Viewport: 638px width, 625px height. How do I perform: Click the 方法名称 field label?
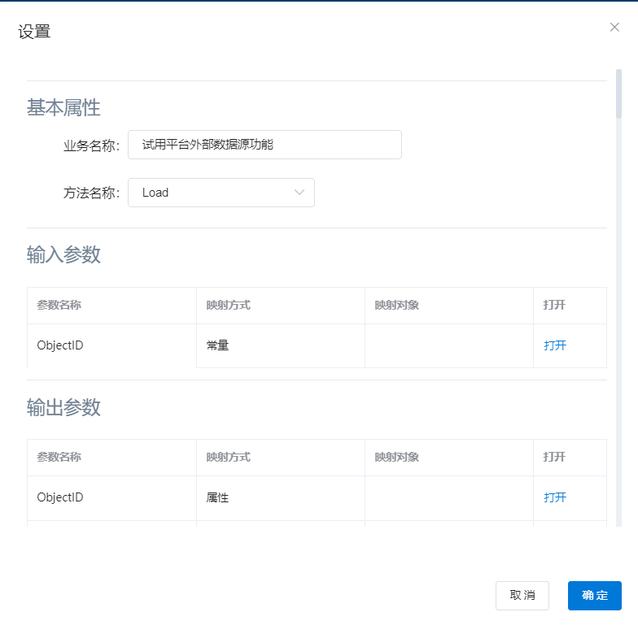pos(91,193)
